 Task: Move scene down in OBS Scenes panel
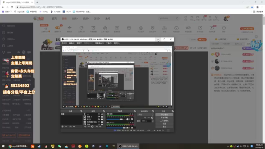click(x=74, y=126)
